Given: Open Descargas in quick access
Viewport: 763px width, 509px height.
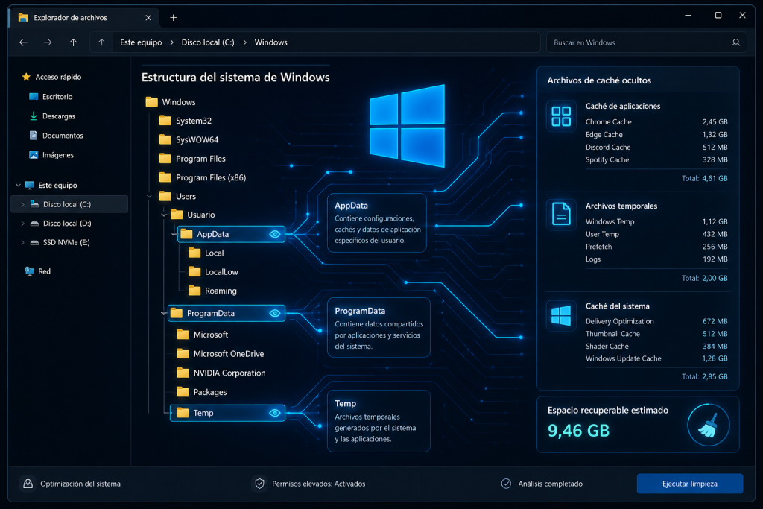Looking at the screenshot, I should (59, 116).
